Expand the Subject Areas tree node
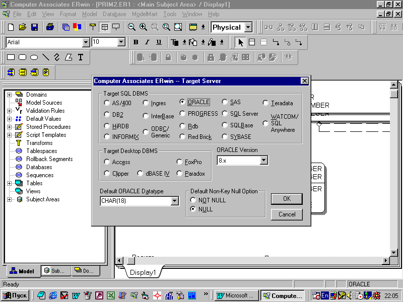 coord(9,199)
